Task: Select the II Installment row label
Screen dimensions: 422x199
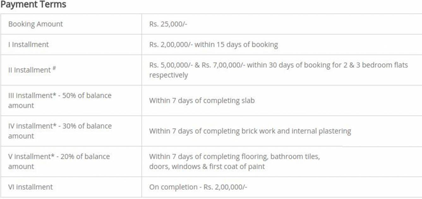Action: [x=29, y=70]
